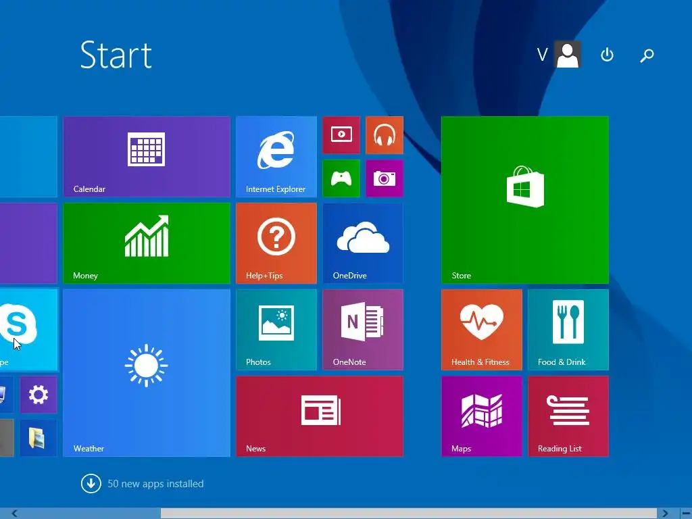Open the Skype tile

(x=28, y=330)
